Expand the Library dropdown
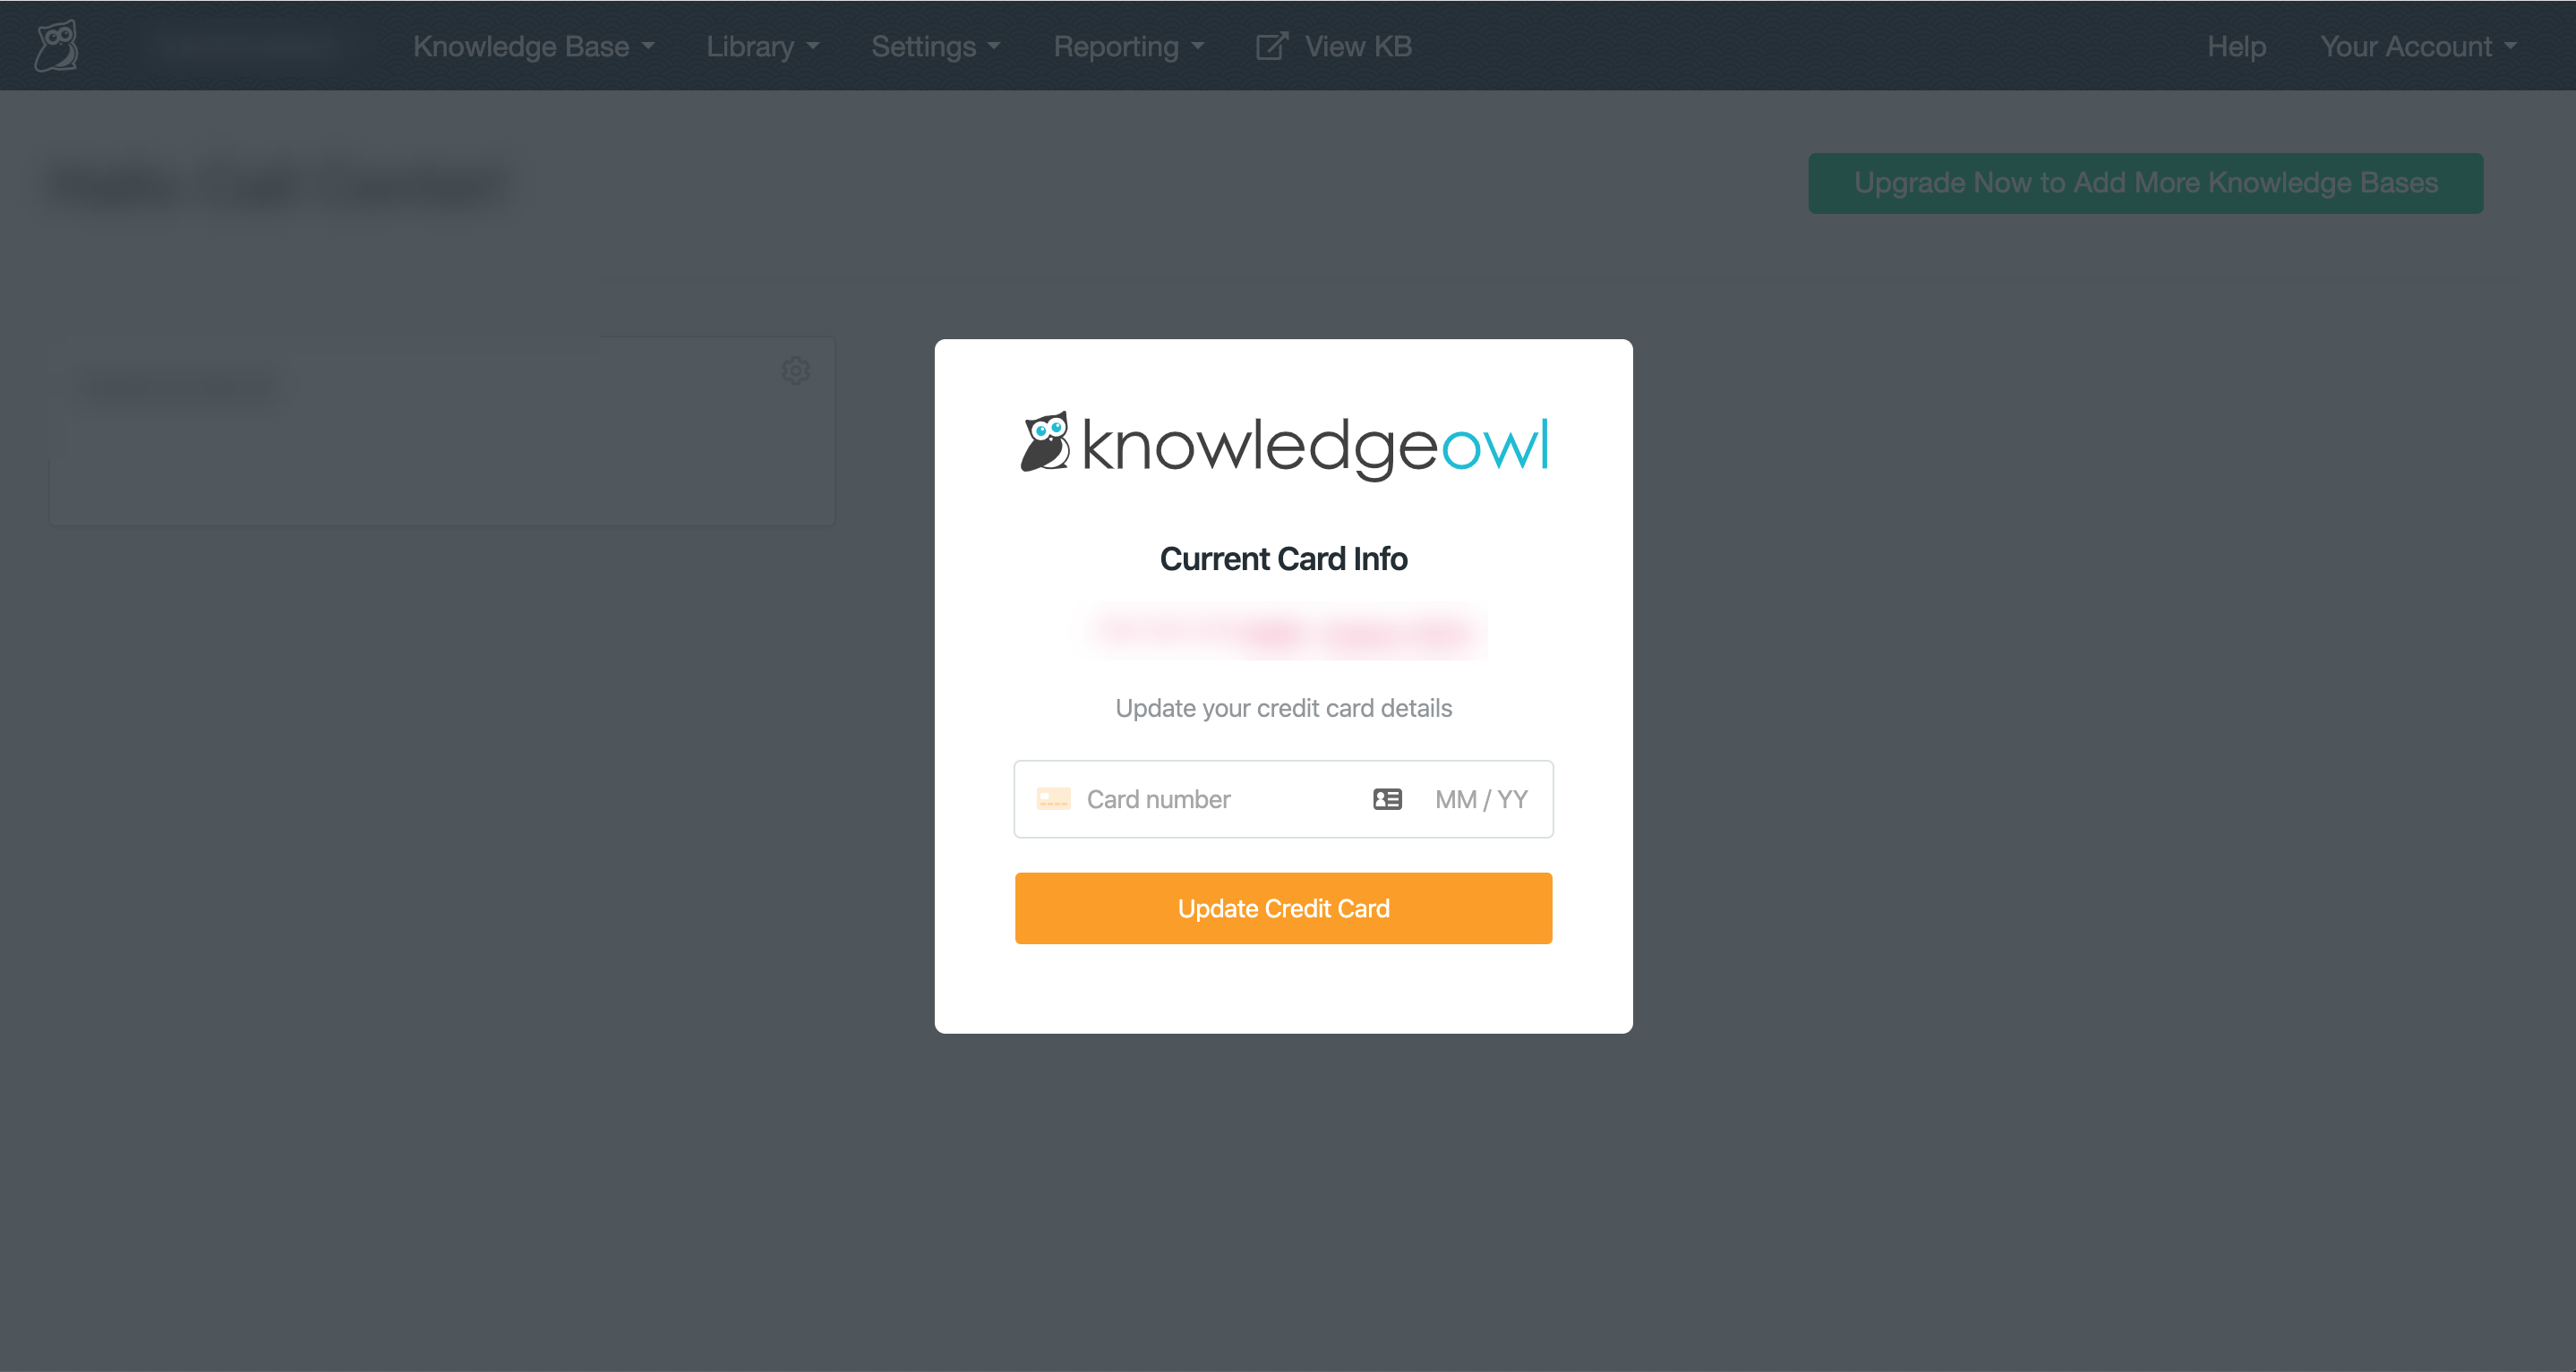 click(762, 46)
